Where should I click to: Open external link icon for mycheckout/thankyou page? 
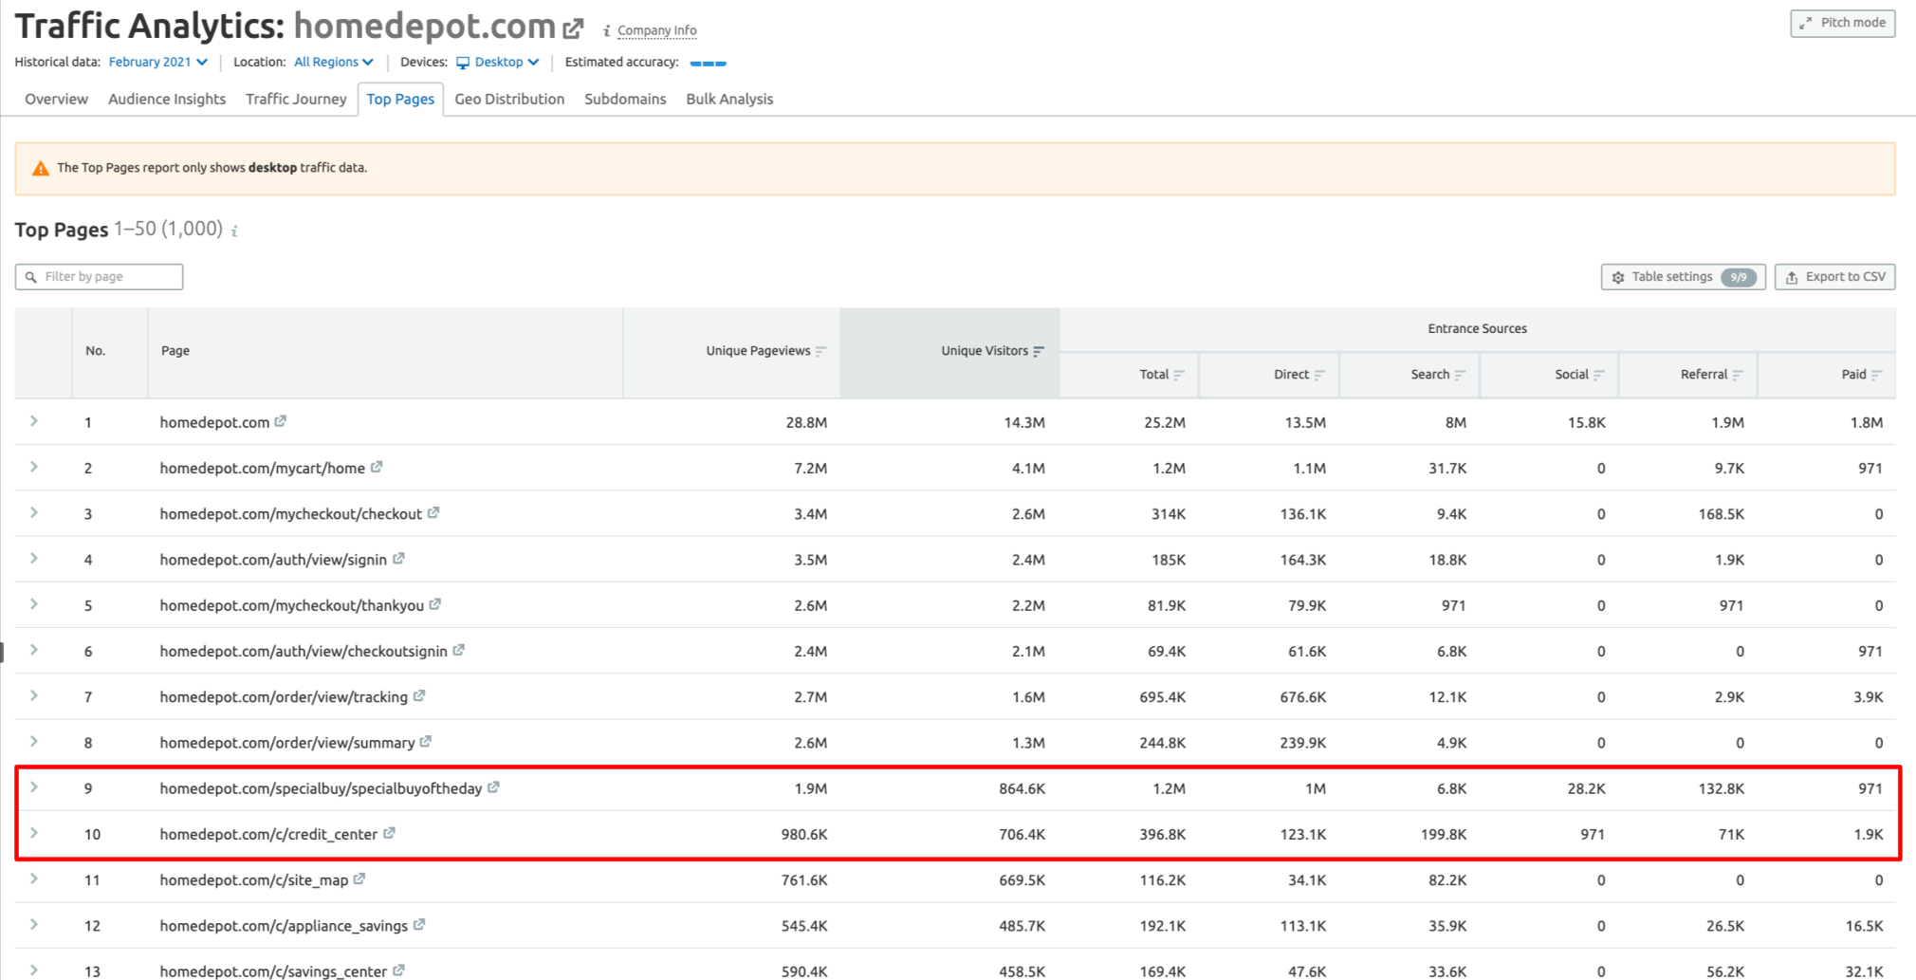(x=435, y=604)
